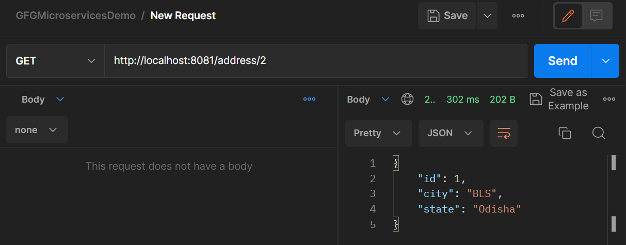This screenshot has height=245, width=626.
Task: Expand the Send button dropdown arrow
Action: 606,61
